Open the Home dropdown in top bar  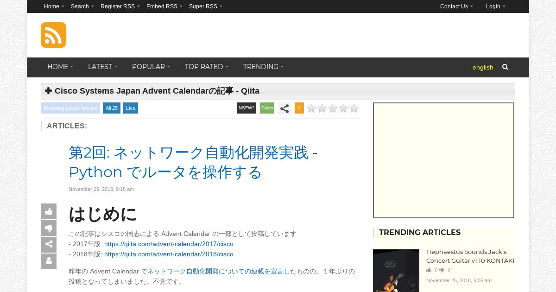tap(54, 6)
